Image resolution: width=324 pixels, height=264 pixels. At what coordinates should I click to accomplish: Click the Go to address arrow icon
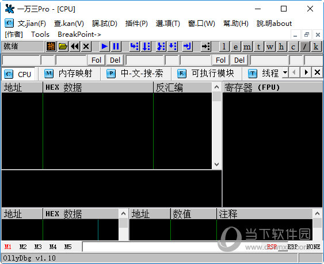click(206, 47)
